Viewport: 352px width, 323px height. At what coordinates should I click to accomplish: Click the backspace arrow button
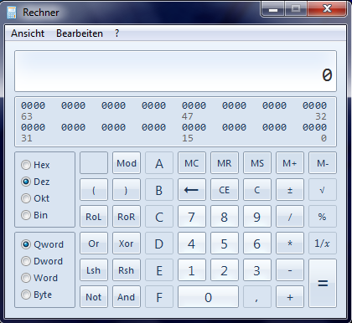point(192,190)
